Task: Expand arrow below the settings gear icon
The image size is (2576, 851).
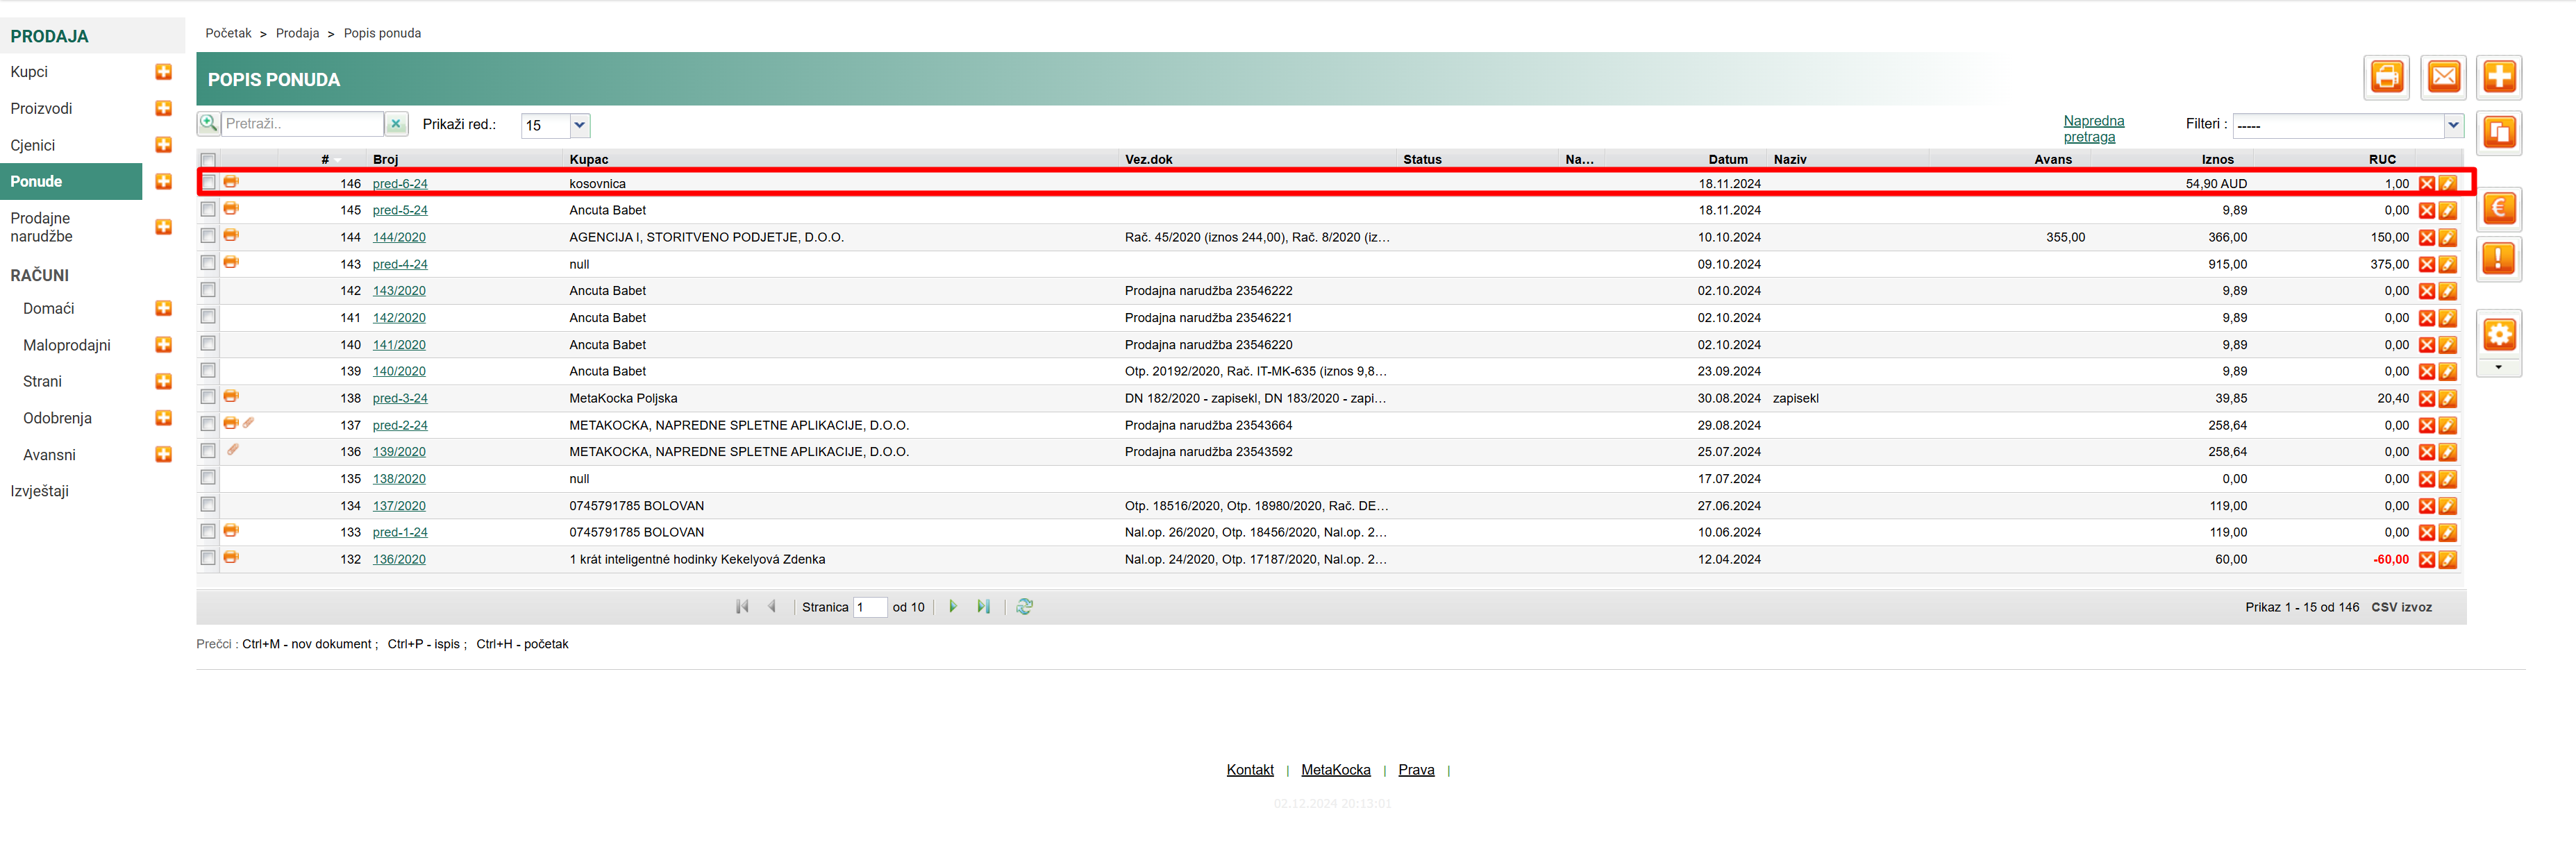Action: 2498,368
